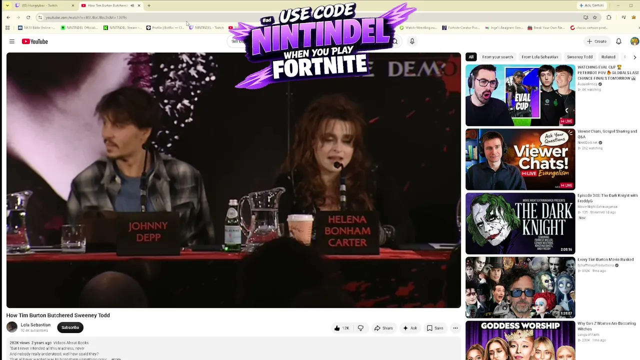The width and height of the screenshot is (640, 360).
Task: Open the YouTube account avatar menu
Action: (x=634, y=41)
